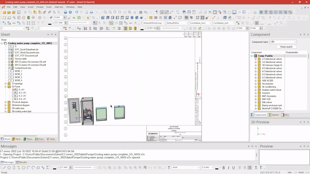Click the Print icon in the toolbar
The width and height of the screenshot is (310, 174).
pyautogui.click(x=65, y=12)
